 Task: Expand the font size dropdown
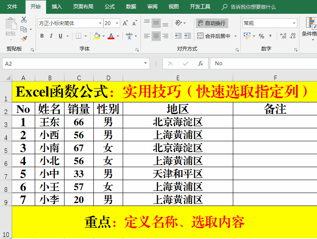point(117,23)
